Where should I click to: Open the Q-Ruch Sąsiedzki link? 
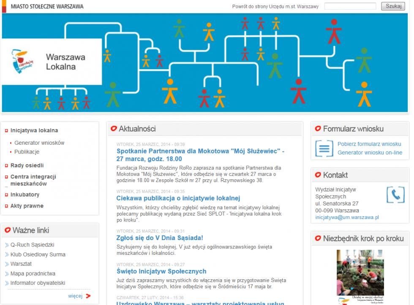point(32,245)
